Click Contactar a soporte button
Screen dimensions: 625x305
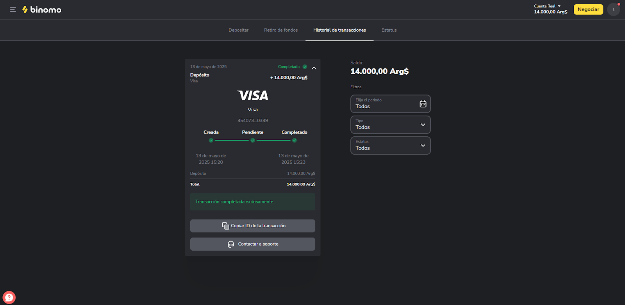coord(258,244)
